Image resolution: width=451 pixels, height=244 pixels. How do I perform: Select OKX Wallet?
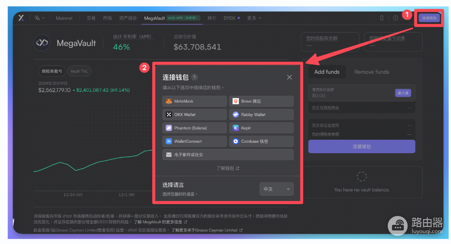coord(194,114)
